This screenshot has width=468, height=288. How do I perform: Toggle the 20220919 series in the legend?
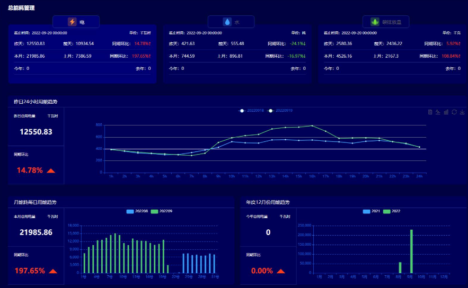[280, 111]
